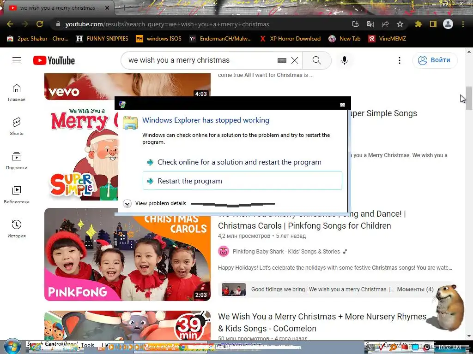Open the browser extensions puzzle icon
Viewport: 473px width, 354px height.
click(418, 24)
